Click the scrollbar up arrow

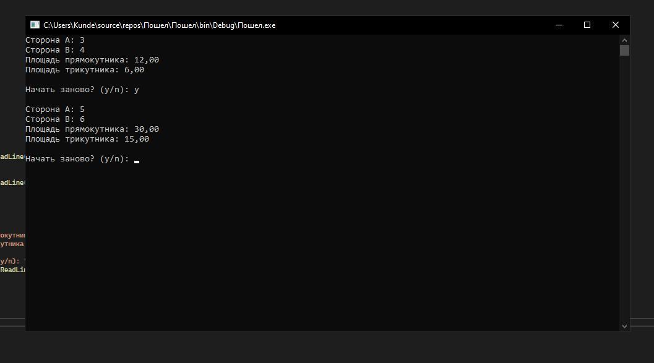point(624,40)
